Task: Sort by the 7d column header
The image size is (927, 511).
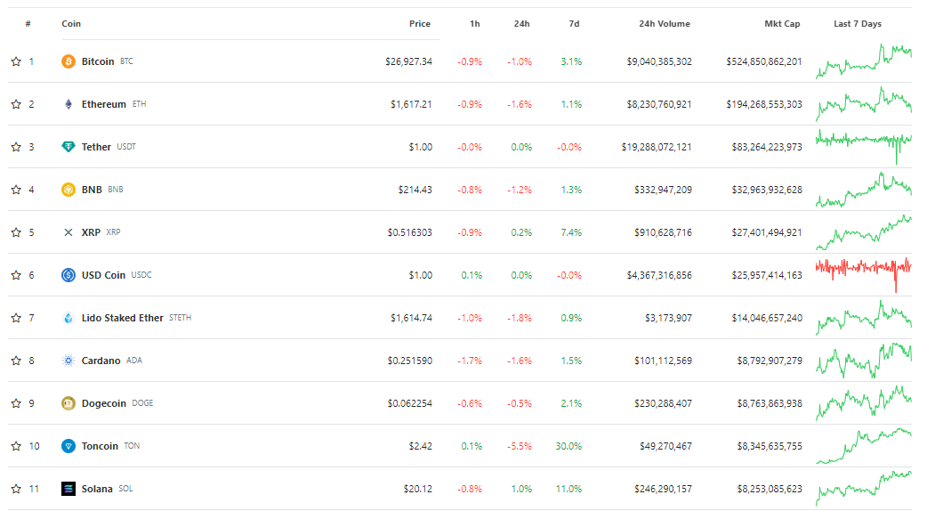Action: click(x=574, y=24)
